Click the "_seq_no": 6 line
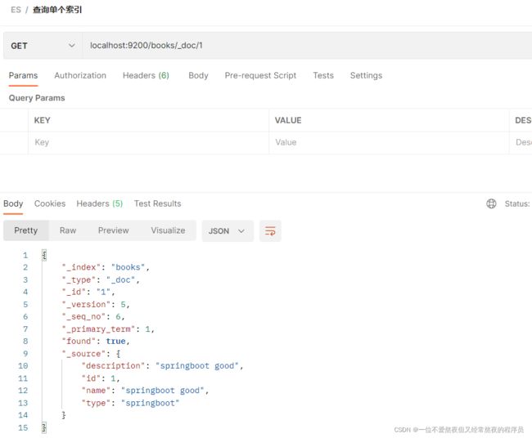The height and width of the screenshot is (438, 532). (x=93, y=317)
